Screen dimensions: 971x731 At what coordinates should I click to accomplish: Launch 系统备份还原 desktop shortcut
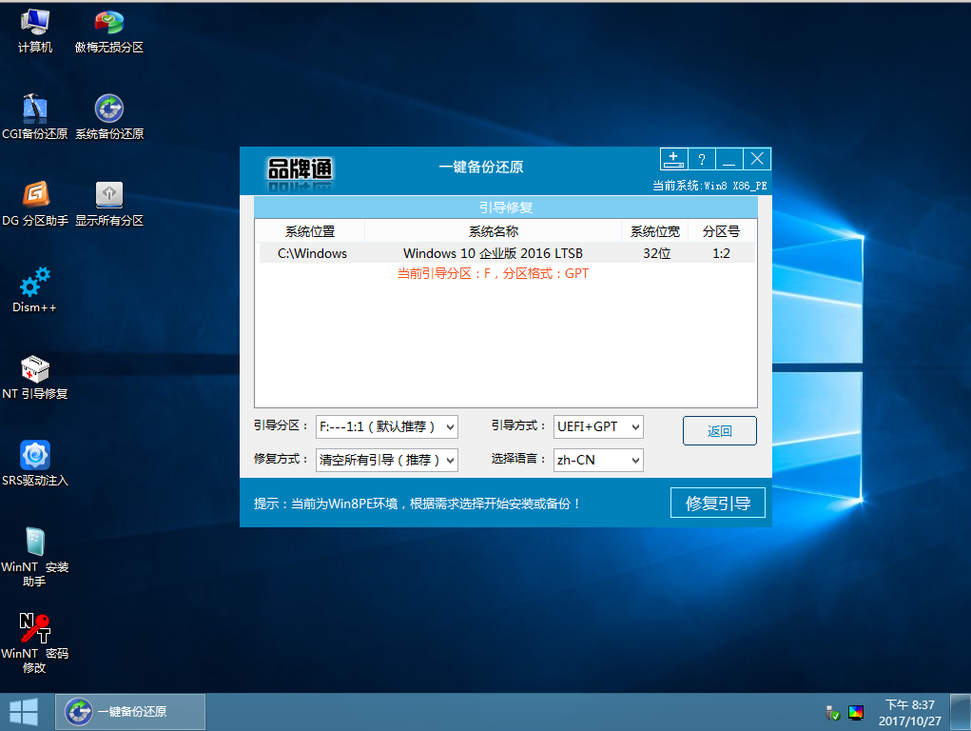pyautogui.click(x=109, y=117)
